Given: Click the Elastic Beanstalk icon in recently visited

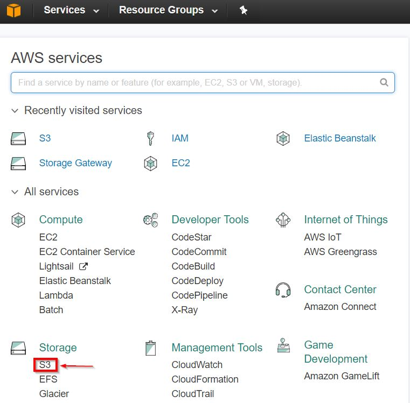Looking at the screenshot, I should pos(283,138).
